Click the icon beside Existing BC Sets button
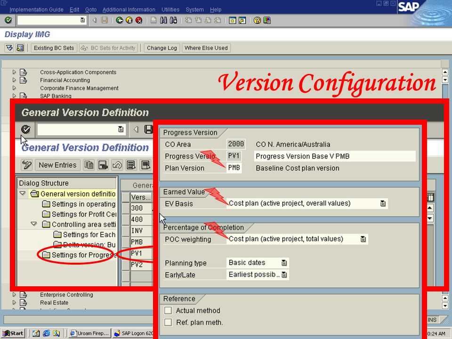This screenshot has width=452, height=339. click(x=20, y=48)
